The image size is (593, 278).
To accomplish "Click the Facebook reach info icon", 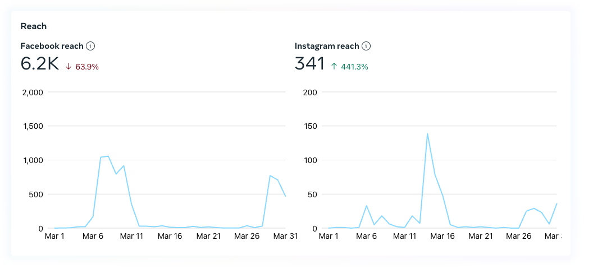I will coord(90,46).
